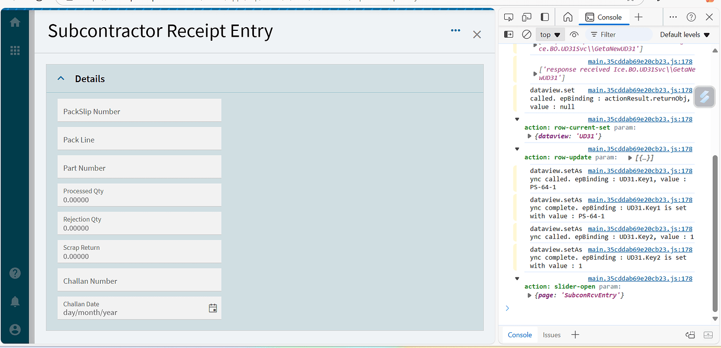Close the Subcontractor Receipt Entry panel
This screenshot has height=348, width=721.
tap(476, 34)
